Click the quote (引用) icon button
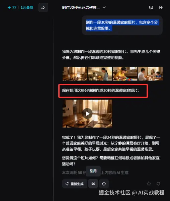 [93, 184]
